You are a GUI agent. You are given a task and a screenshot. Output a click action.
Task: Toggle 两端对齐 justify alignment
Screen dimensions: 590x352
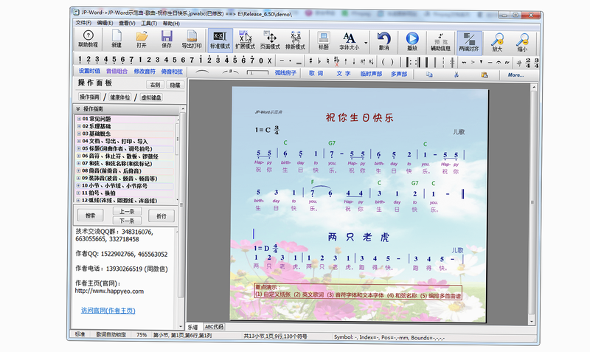(x=469, y=41)
